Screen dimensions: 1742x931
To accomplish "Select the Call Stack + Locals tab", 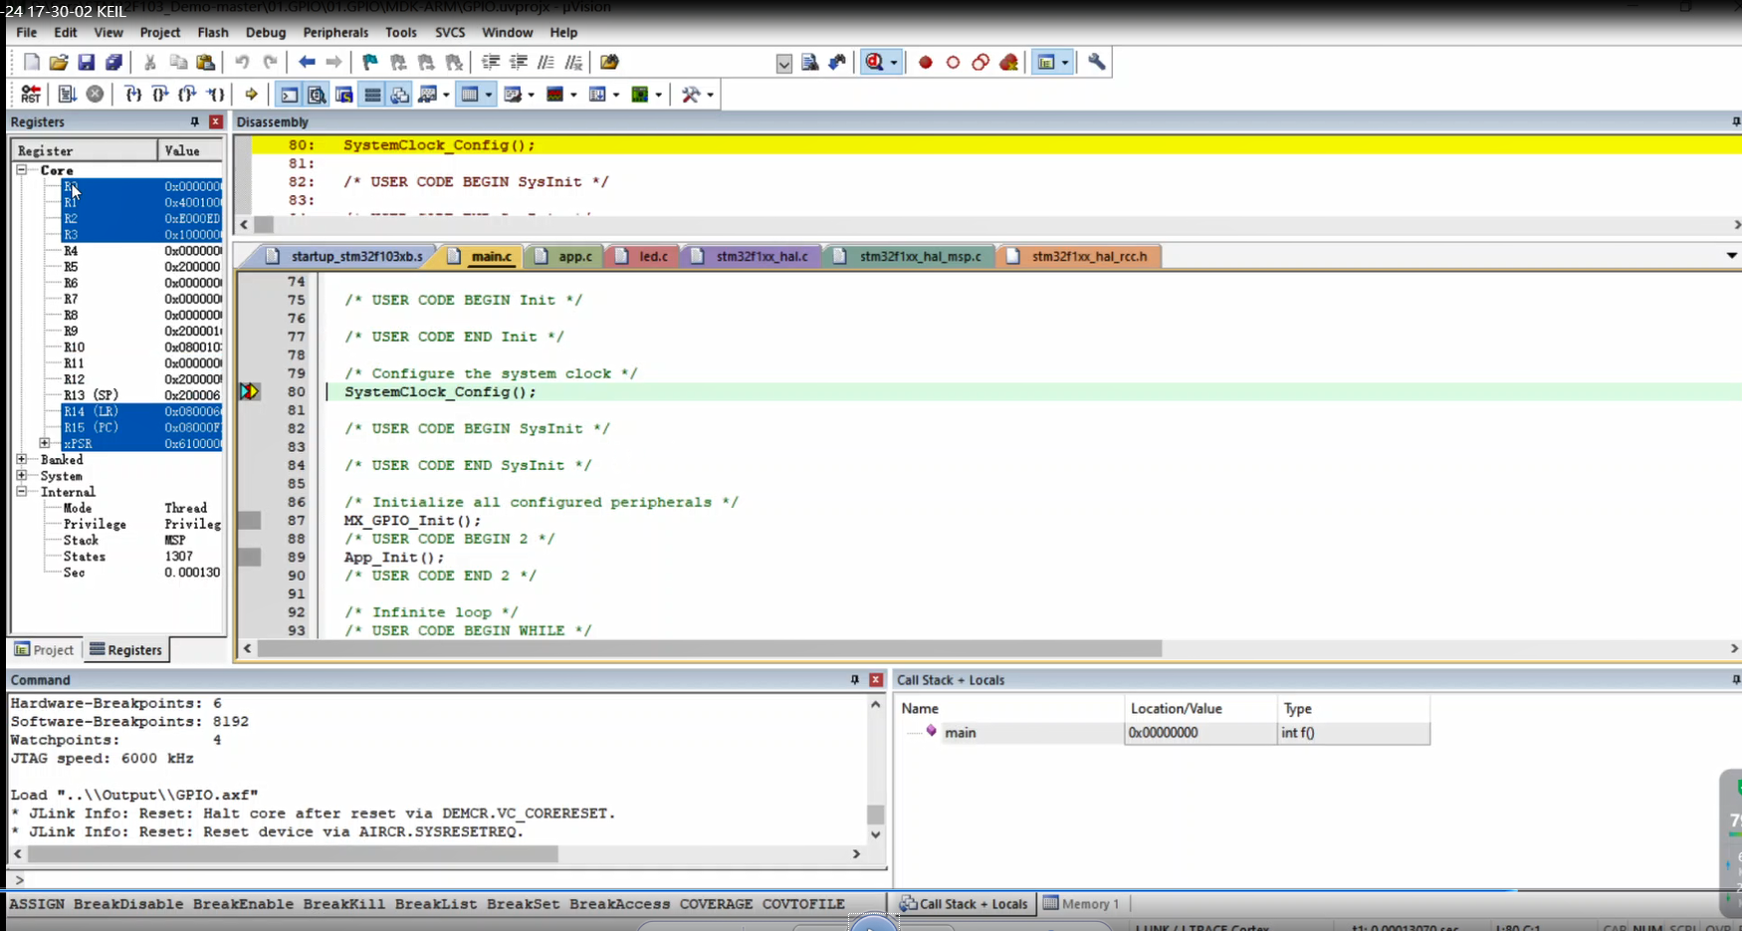I will (964, 904).
